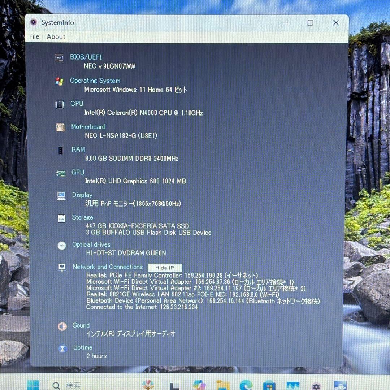Click the Windows Start button
Image resolution: width=390 pixels, height=390 pixels.
[x=33, y=385]
